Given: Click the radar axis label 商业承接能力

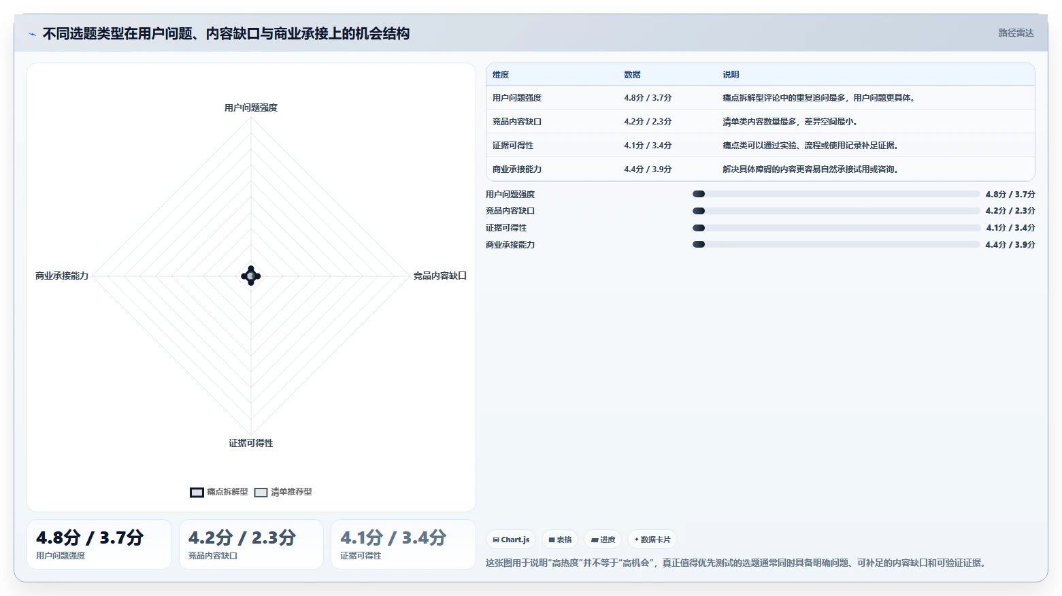Looking at the screenshot, I should 62,276.
